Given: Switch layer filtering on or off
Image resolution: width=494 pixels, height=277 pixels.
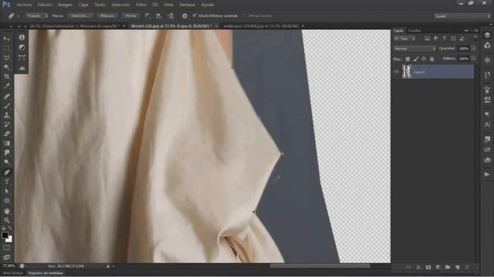Looking at the screenshot, I should pos(475,38).
